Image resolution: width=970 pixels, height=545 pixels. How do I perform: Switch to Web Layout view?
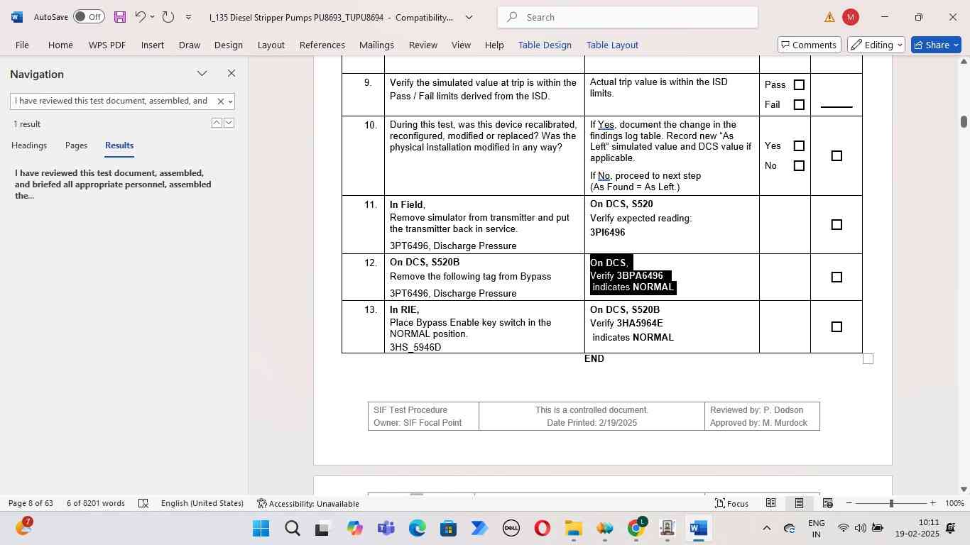point(827,503)
